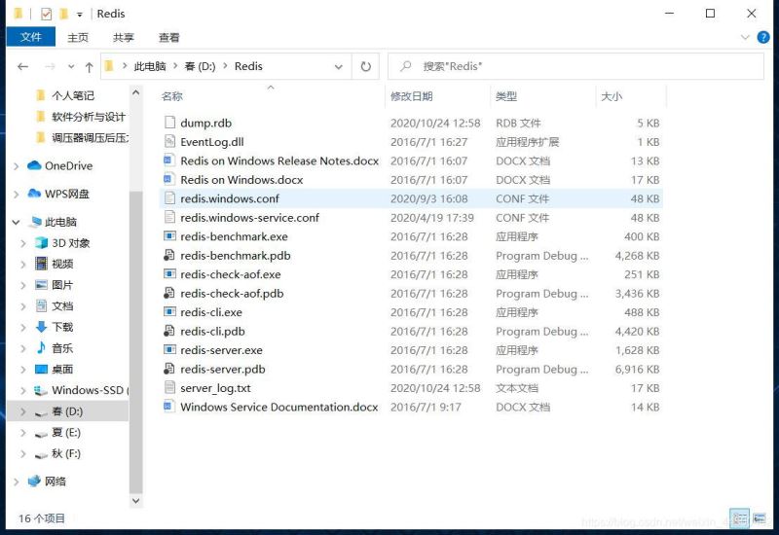Expand the WPS网盘 tree node
The image size is (779, 535).
tap(16, 194)
